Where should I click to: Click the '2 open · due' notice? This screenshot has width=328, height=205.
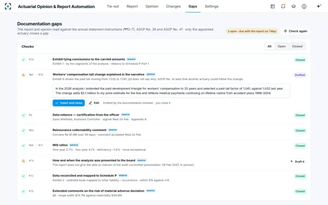click(252, 31)
